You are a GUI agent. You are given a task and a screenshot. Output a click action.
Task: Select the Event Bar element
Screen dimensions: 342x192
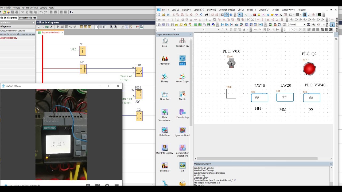pyautogui.click(x=165, y=167)
